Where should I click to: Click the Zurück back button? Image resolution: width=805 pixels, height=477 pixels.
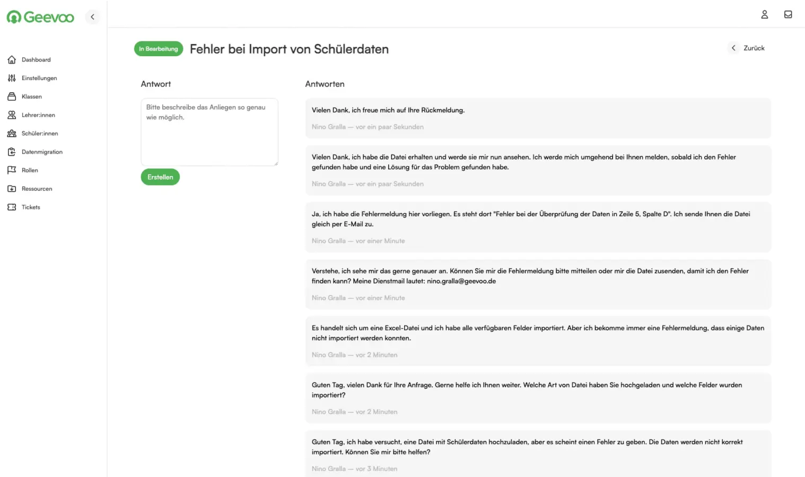747,48
